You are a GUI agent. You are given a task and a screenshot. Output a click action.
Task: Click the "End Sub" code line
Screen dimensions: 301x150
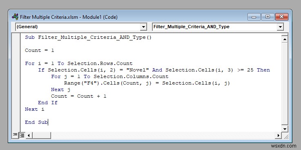[36, 122]
